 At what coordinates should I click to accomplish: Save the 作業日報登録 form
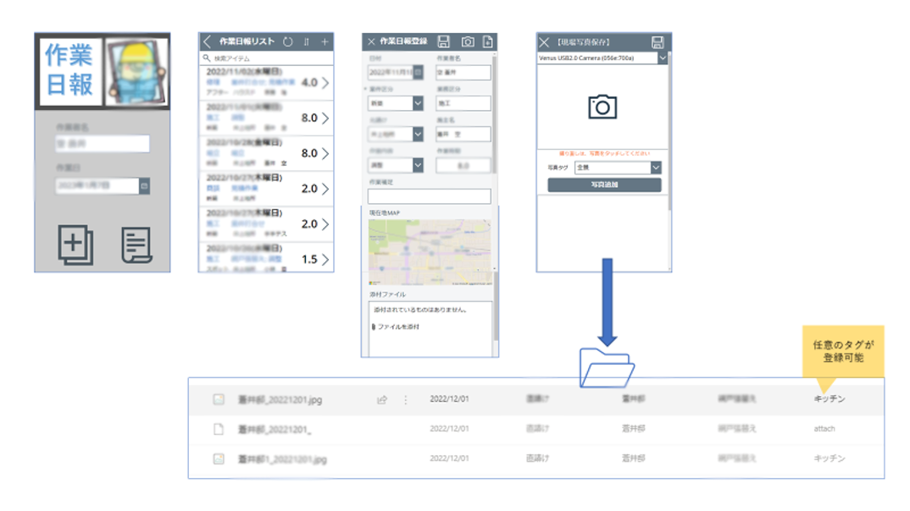444,41
